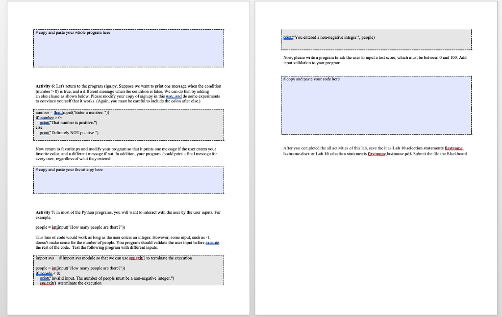Click the underlined word 'execute'

click(212, 243)
